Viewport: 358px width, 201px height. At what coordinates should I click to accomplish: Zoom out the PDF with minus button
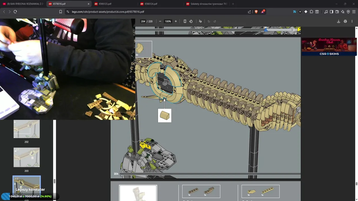pyautogui.click(x=160, y=21)
